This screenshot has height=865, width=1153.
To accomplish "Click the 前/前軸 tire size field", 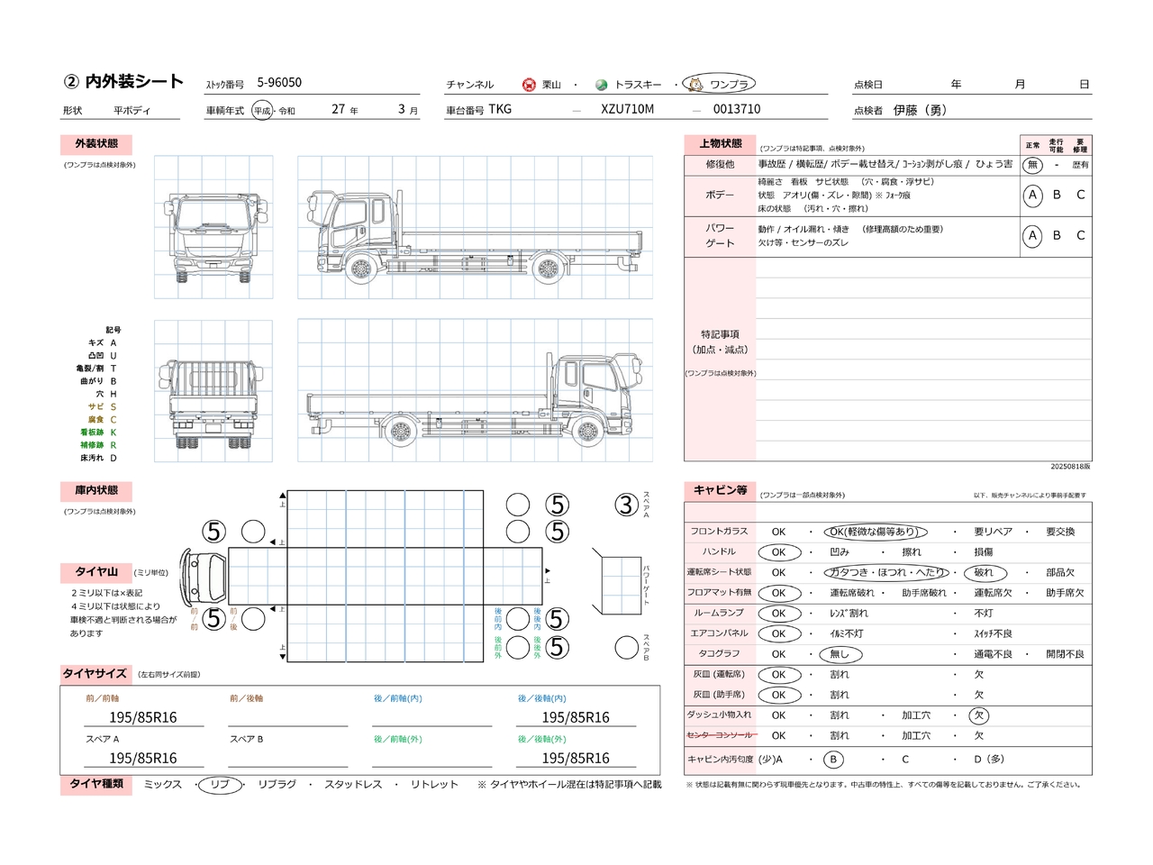I will (143, 717).
